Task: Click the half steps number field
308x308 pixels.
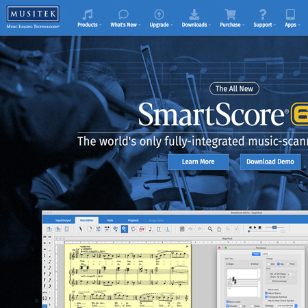Action: [x=290, y=274]
